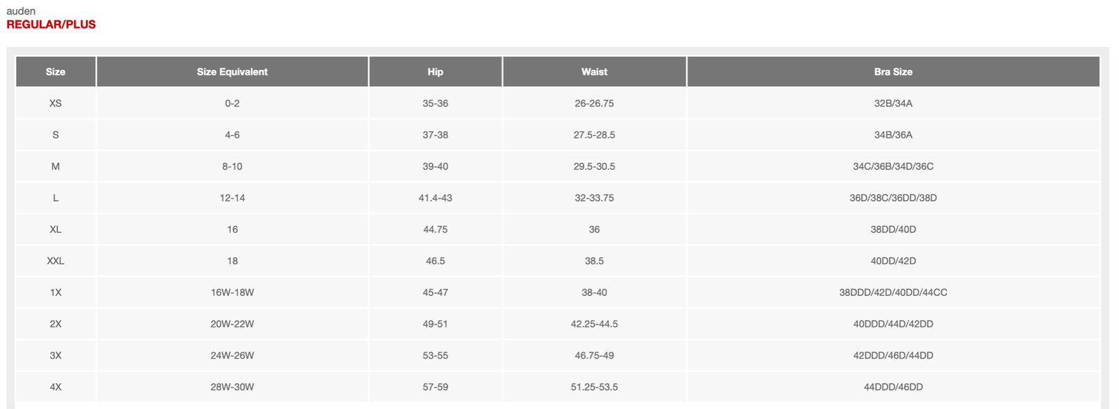Click the 38DDD/42D/40DD/44CC bra size cell
The width and height of the screenshot is (1119, 409).
tap(893, 292)
